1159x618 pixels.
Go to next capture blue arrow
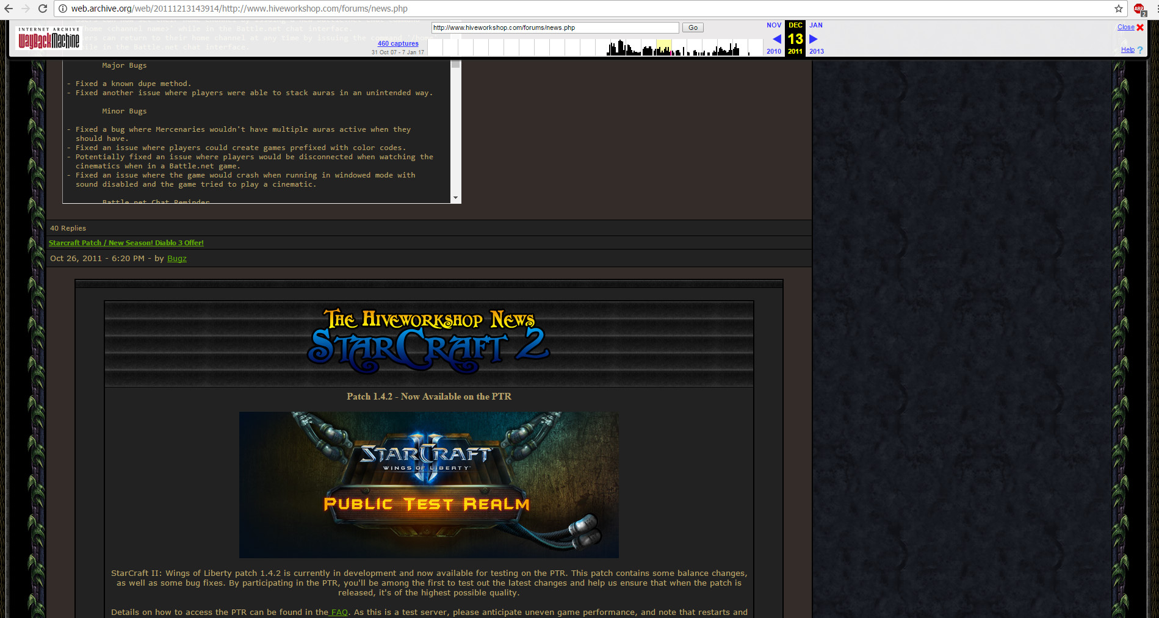(813, 39)
